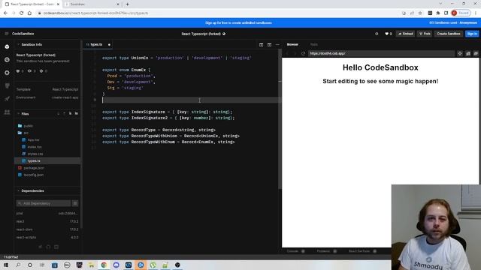Viewport: 481px width, 270px height.
Task: Click the dependency list menu icon
Action: click(75, 203)
